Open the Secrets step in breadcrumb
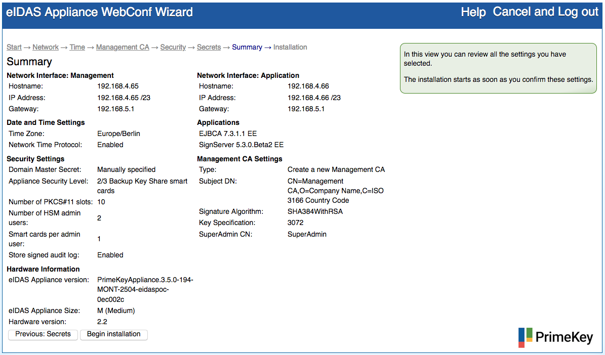Viewport: 605px width, 355px height. coord(209,47)
